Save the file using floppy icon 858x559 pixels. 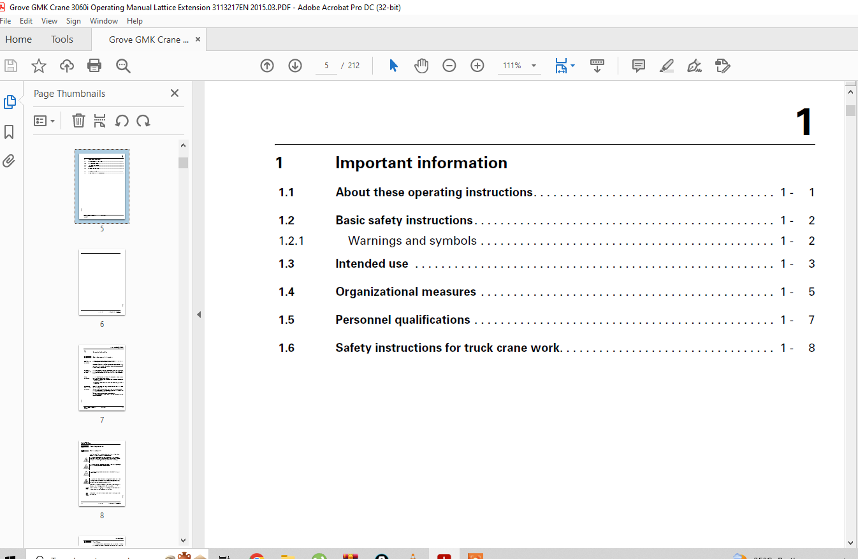11,66
